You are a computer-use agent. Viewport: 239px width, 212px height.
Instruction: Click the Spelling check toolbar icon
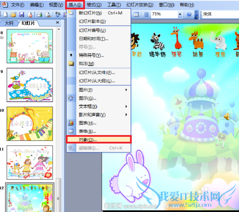pyautogui.click(x=57, y=14)
